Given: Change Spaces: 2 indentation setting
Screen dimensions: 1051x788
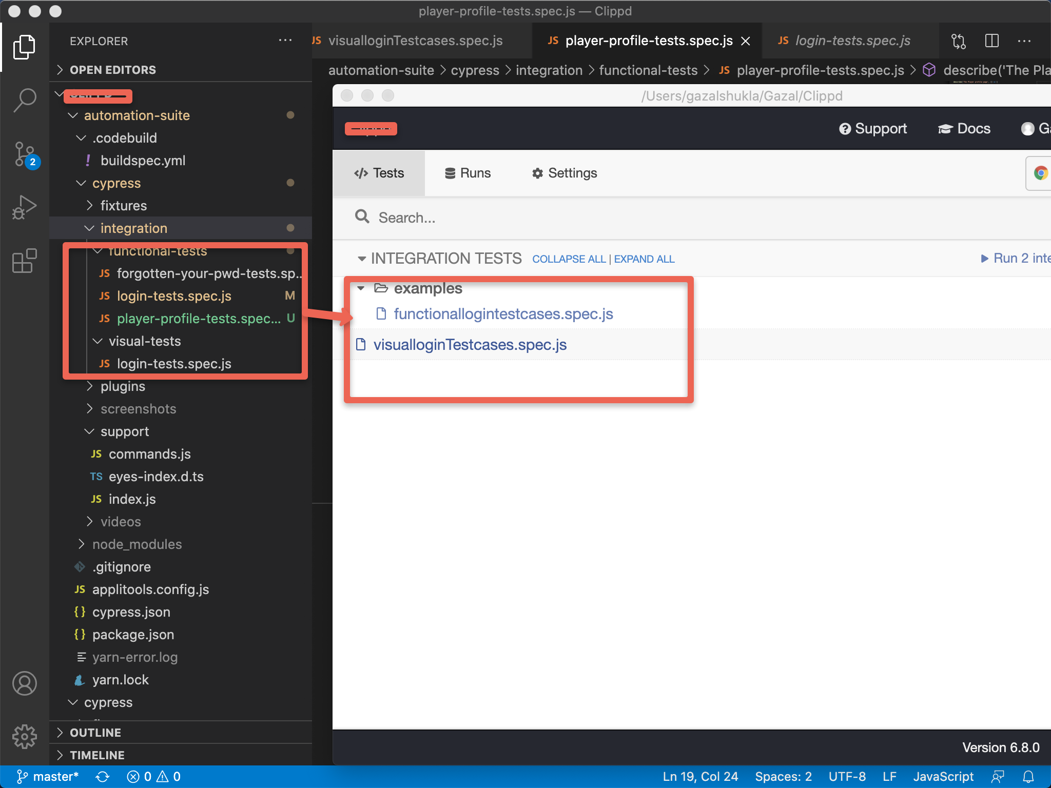Looking at the screenshot, I should point(783,777).
